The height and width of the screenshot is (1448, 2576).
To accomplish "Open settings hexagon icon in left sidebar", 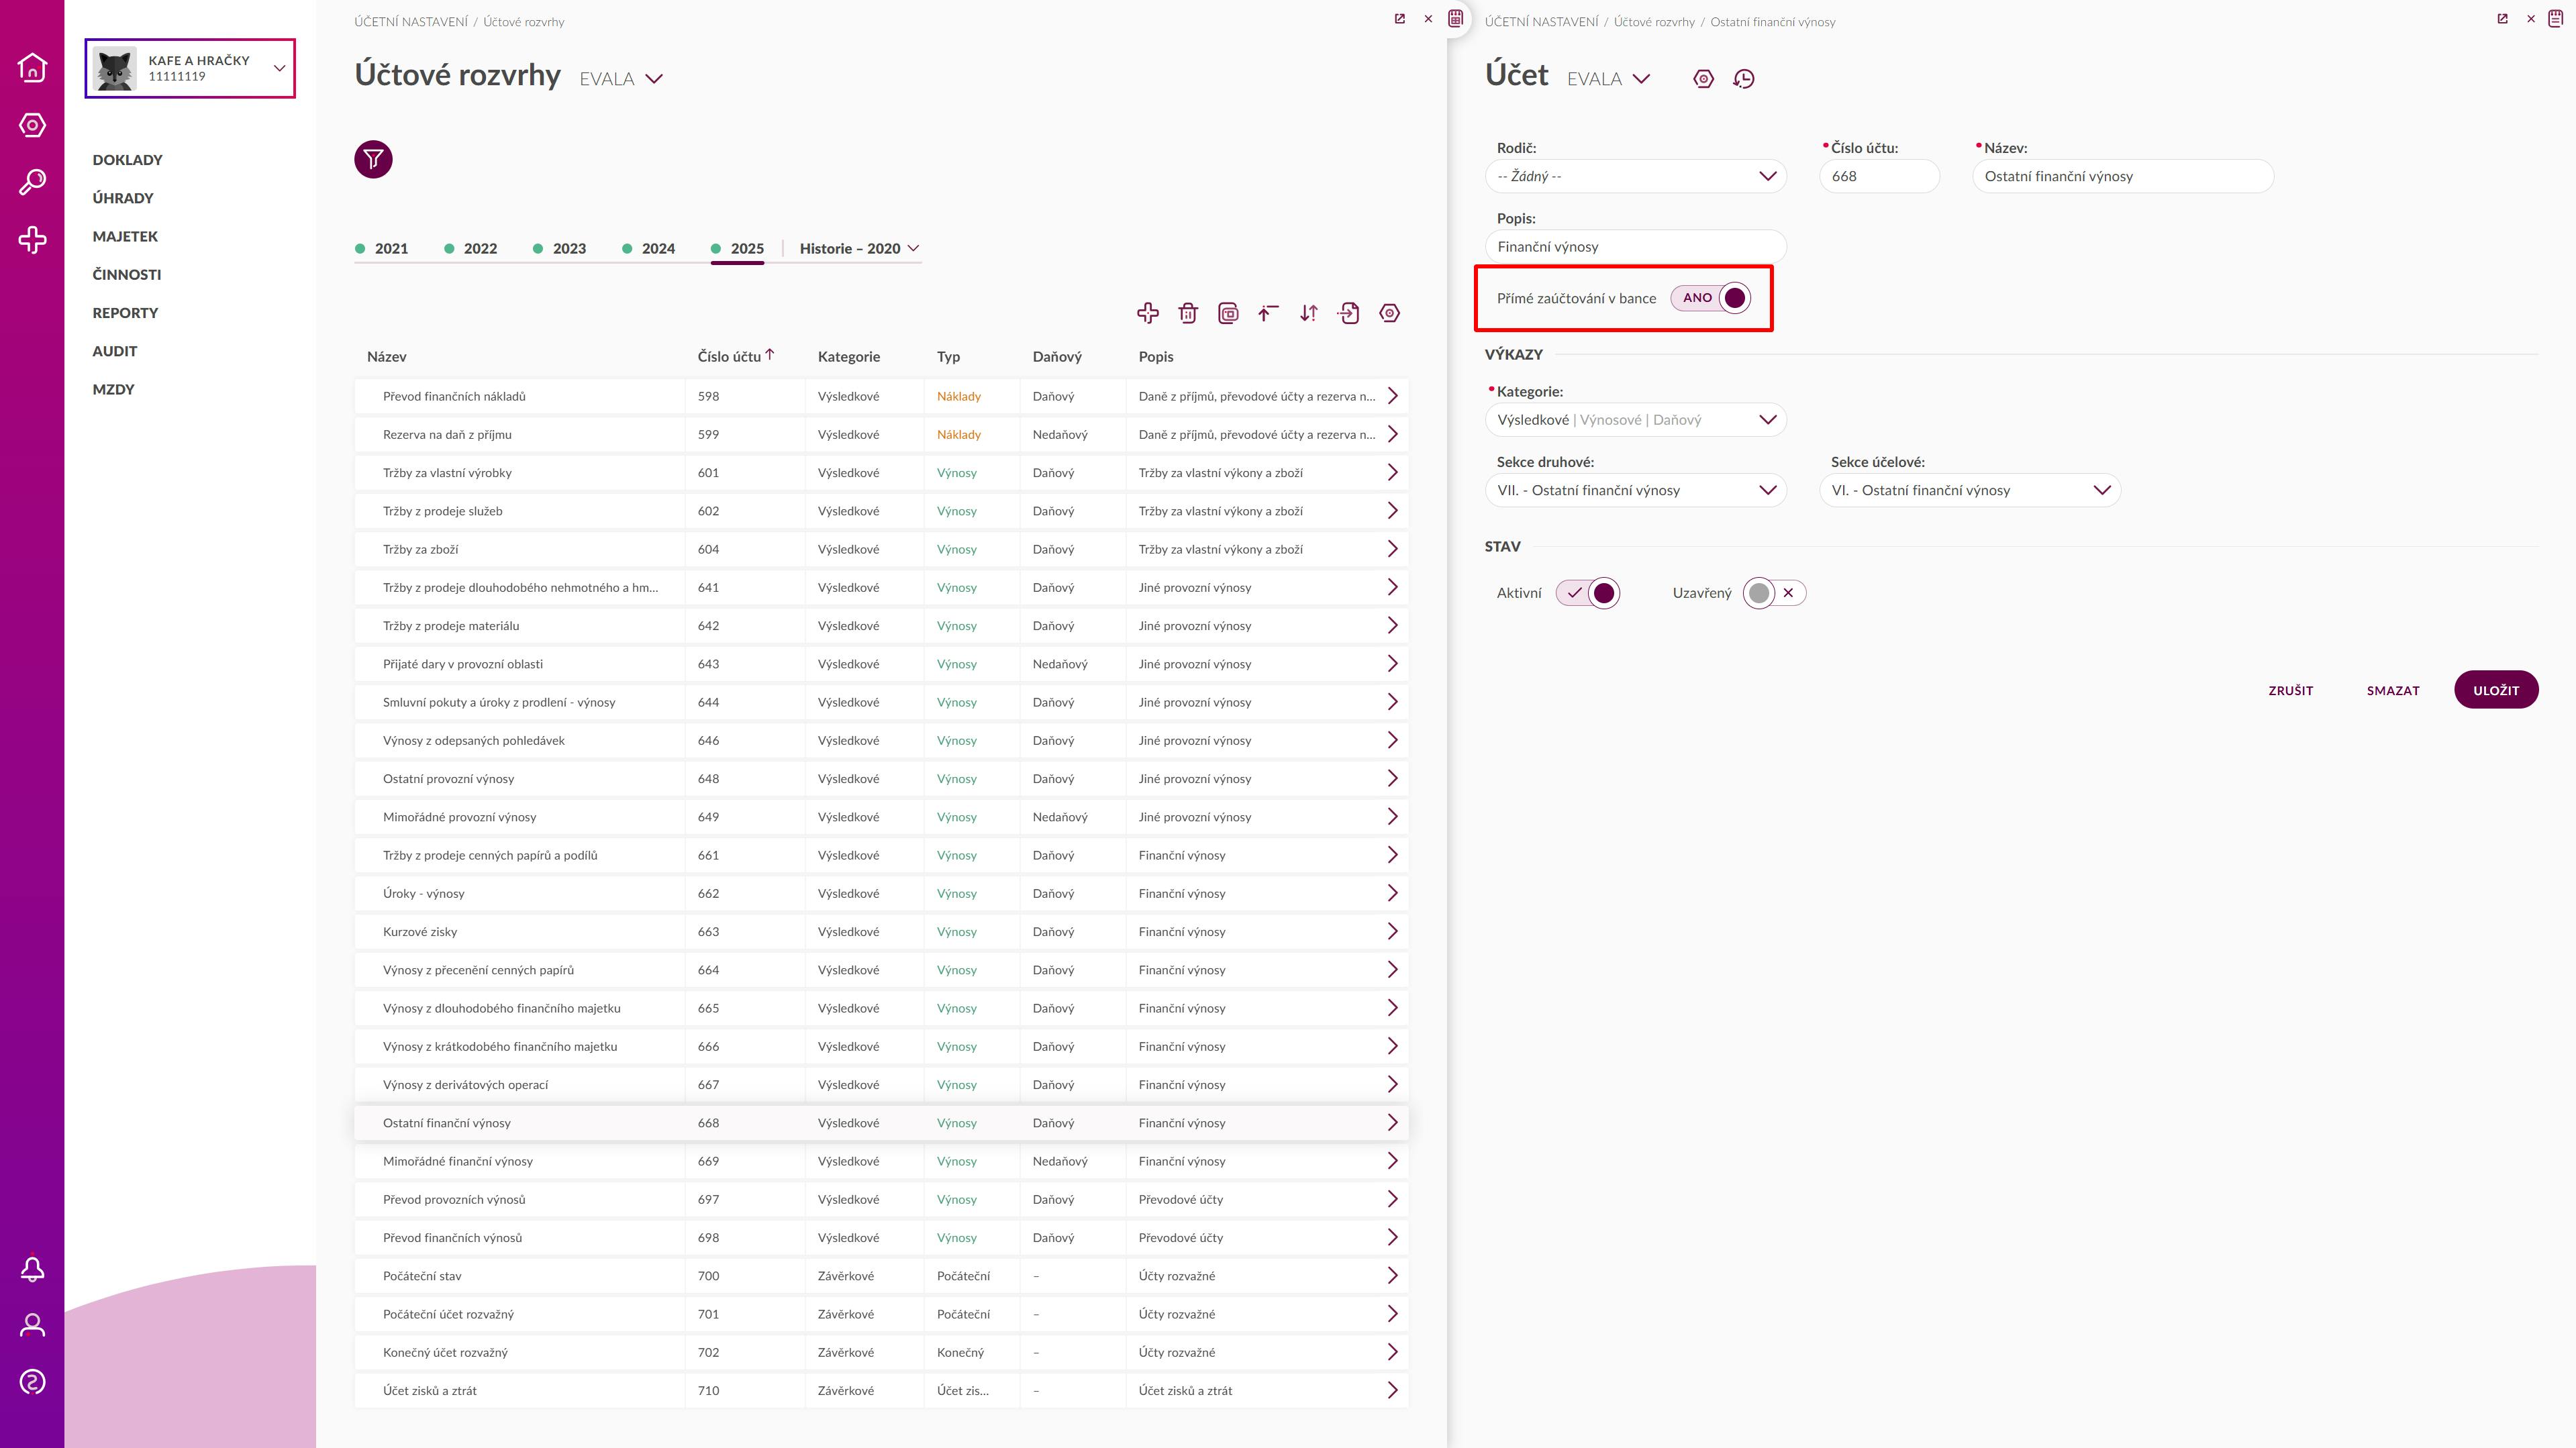I will (32, 125).
